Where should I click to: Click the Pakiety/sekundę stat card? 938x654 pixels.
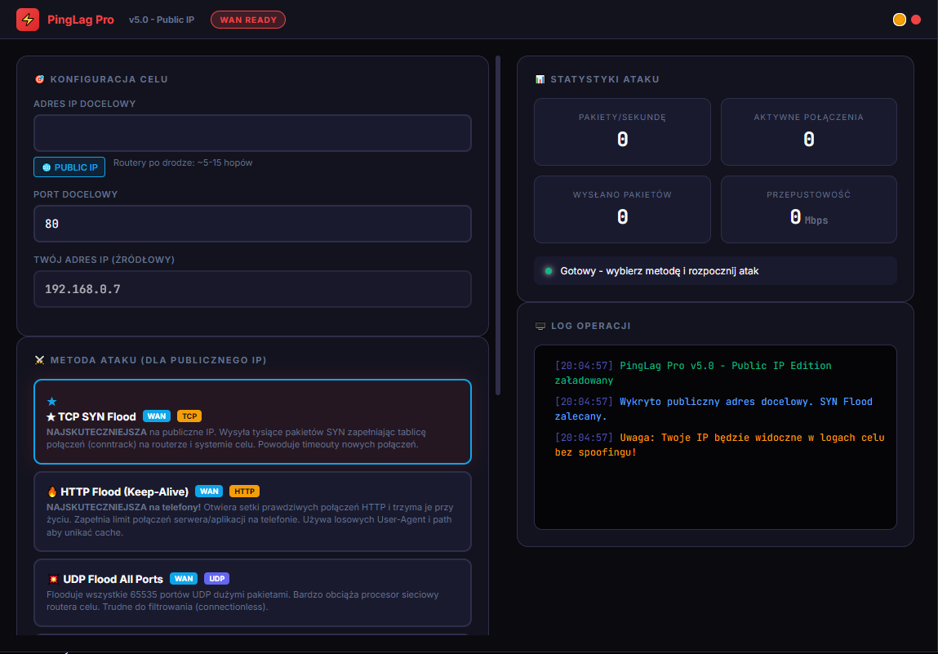622,131
